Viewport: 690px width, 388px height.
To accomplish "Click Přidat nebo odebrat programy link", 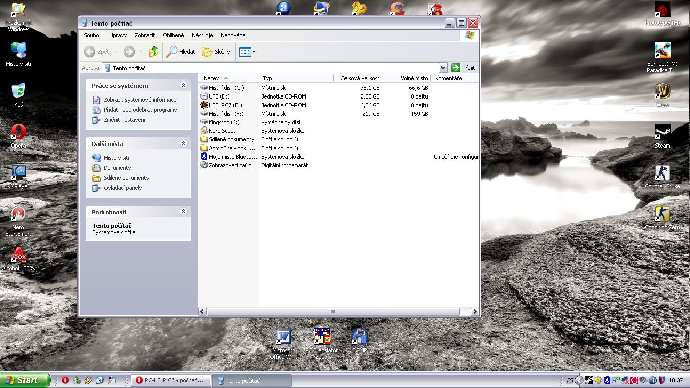I will click(140, 110).
